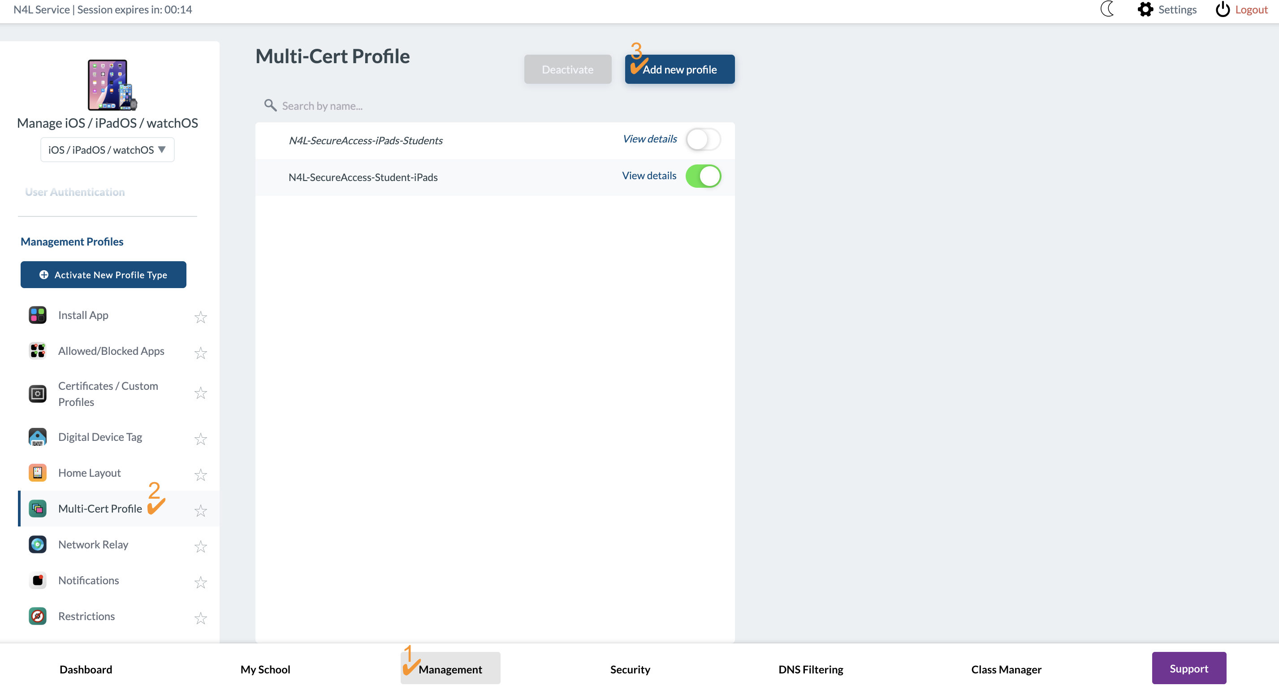Select the Network Relay icon

pyautogui.click(x=37, y=544)
